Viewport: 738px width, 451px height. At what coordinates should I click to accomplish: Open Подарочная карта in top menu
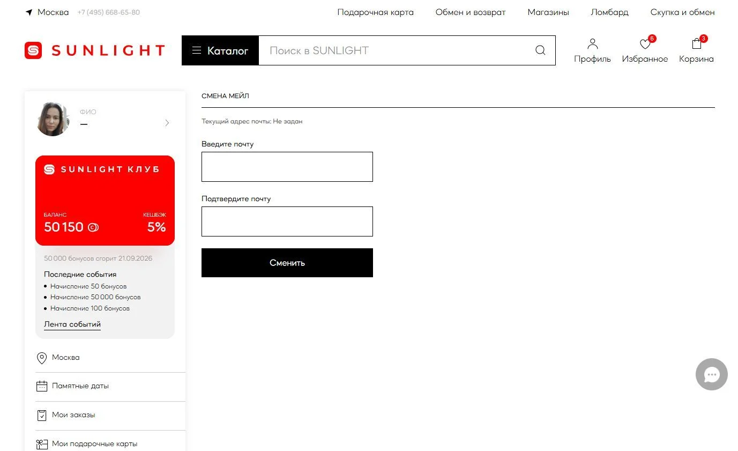click(375, 12)
